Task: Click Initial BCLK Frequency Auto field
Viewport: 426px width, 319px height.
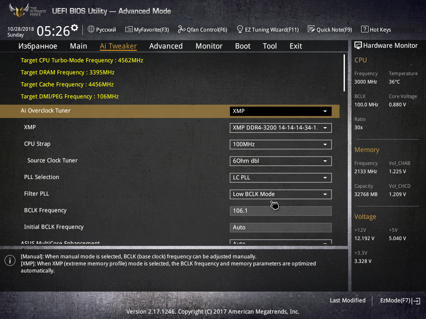Action: click(281, 227)
